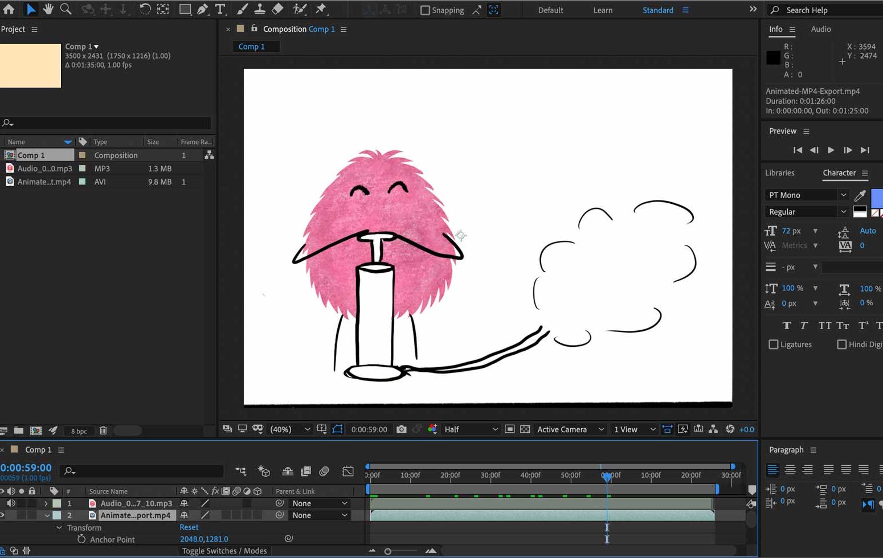The image size is (883, 558).
Task: Open 8 bpc color depth settings
Action: click(x=79, y=431)
